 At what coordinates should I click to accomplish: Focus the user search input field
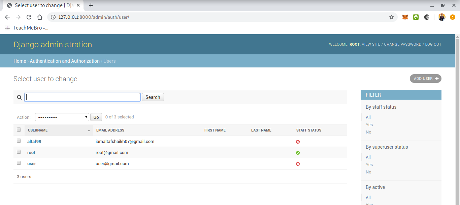point(83,97)
